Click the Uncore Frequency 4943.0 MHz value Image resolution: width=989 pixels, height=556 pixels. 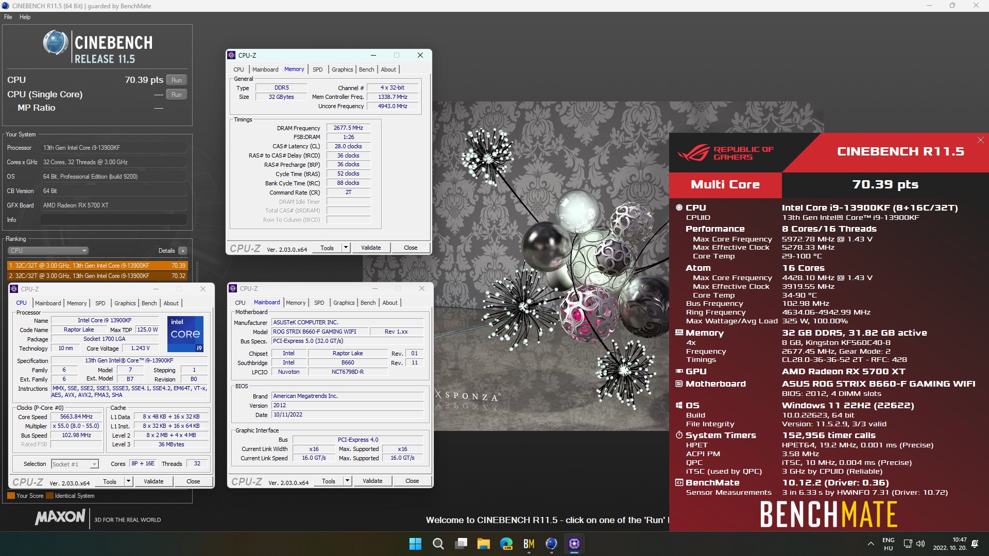393,106
